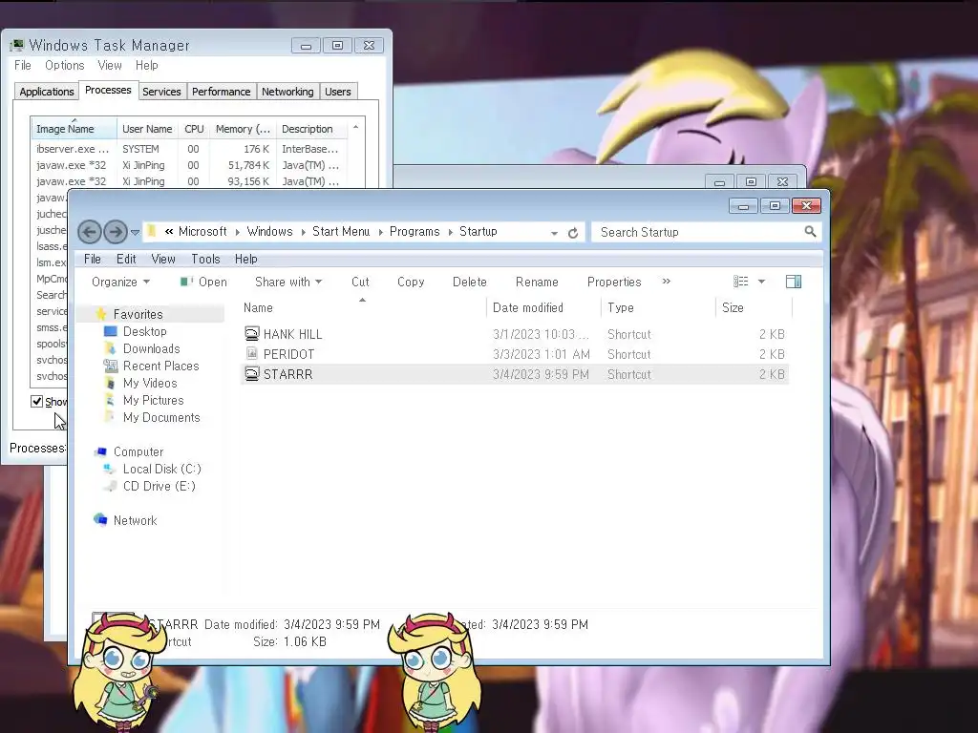The image size is (978, 733).
Task: Sort by Date modified column
Action: pyautogui.click(x=543, y=307)
